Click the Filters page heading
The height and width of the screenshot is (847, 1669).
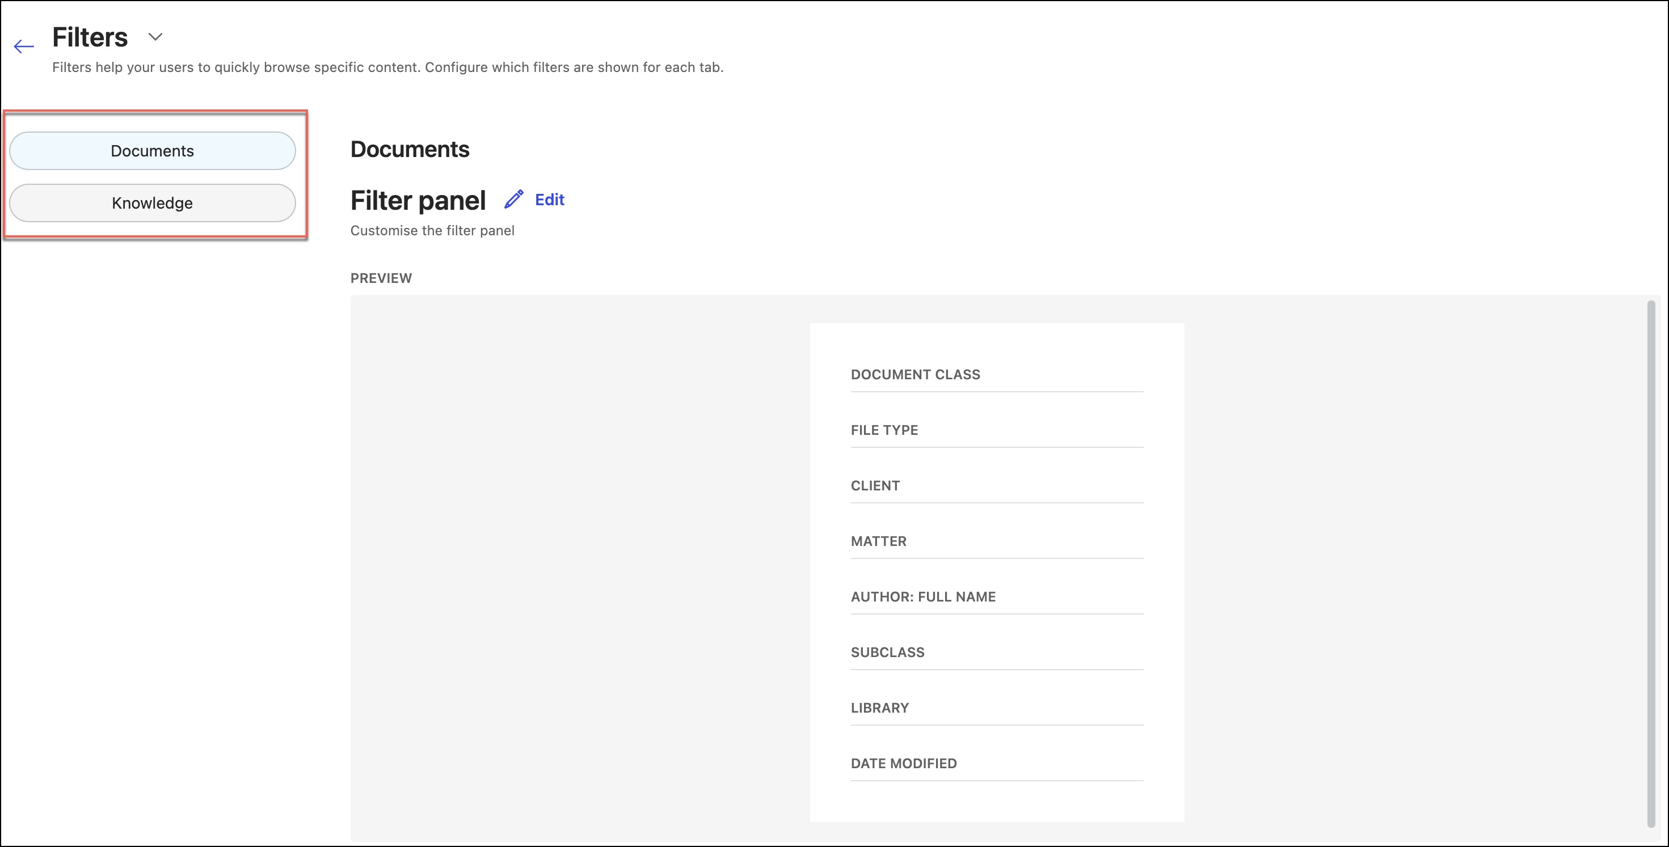click(90, 37)
